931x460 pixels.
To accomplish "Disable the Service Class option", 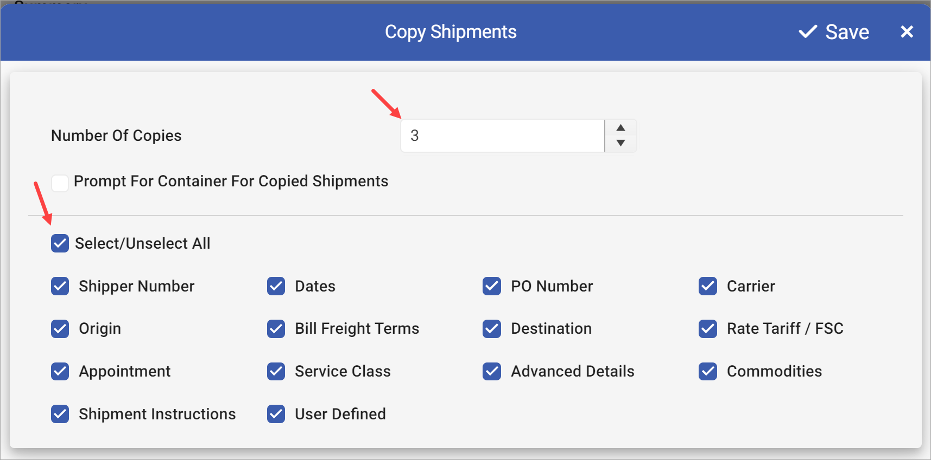I will coord(276,371).
